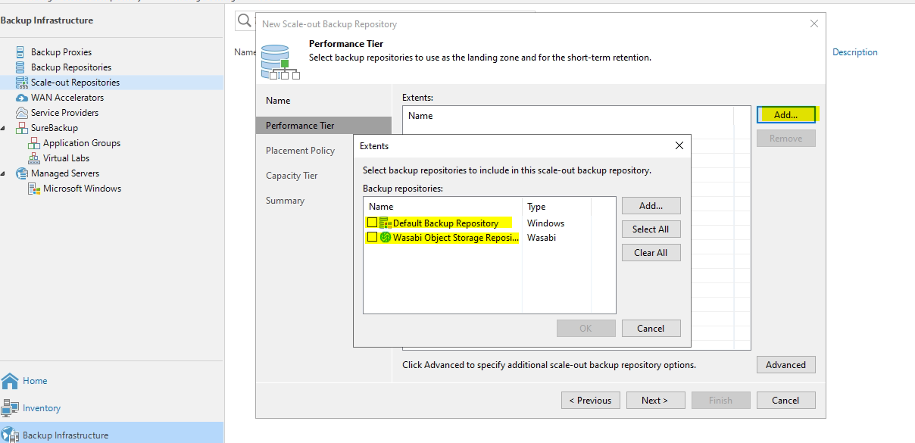Click the Virtual Labs icon
Image resolution: width=915 pixels, height=443 pixels.
pyautogui.click(x=33, y=158)
